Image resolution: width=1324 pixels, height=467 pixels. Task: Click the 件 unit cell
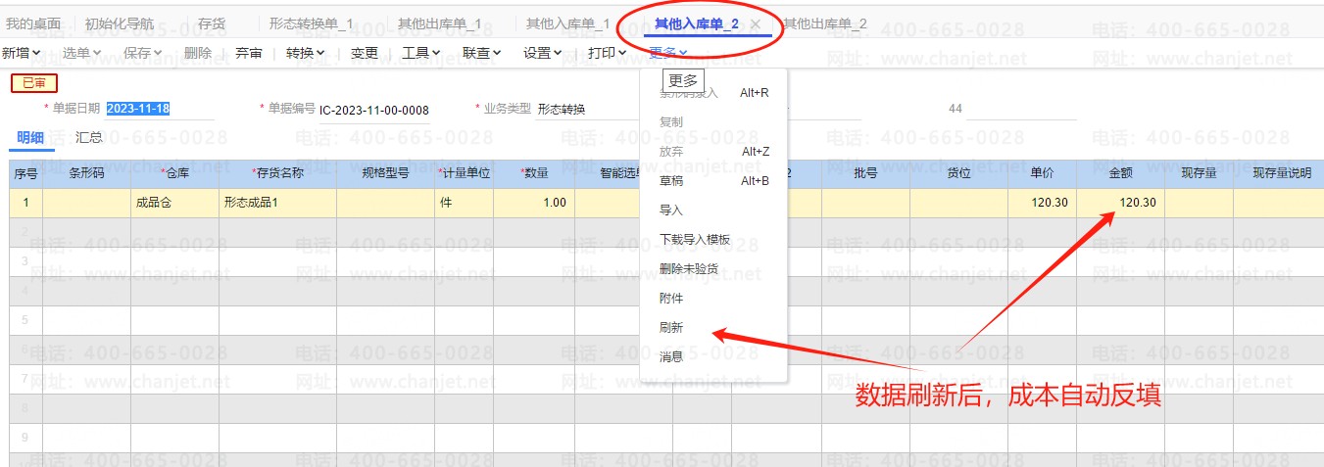464,203
